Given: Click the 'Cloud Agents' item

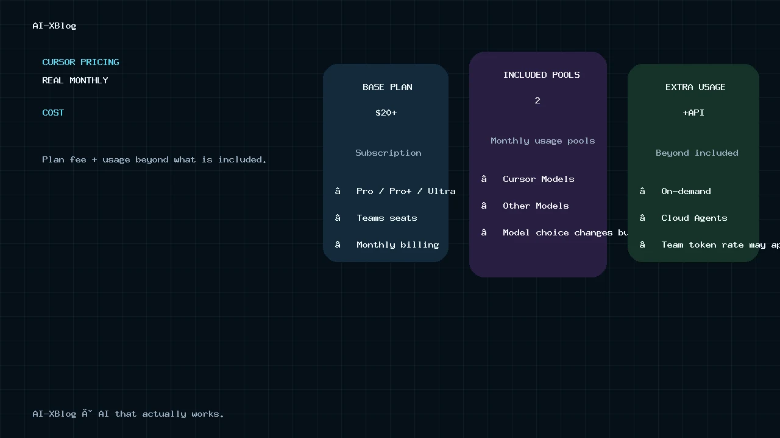Looking at the screenshot, I should [x=694, y=218].
